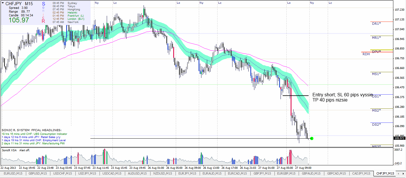The width and height of the screenshot is (406, 178).
Task: Click the MS1* level label
Action: [376, 74]
